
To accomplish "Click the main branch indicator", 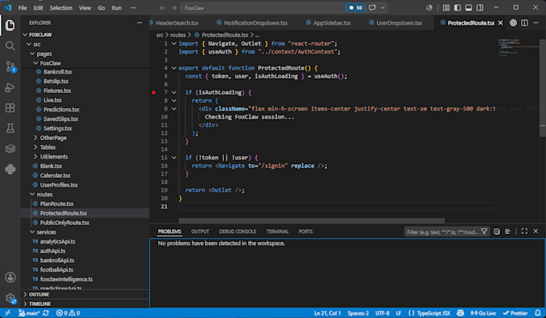I will [29, 313].
